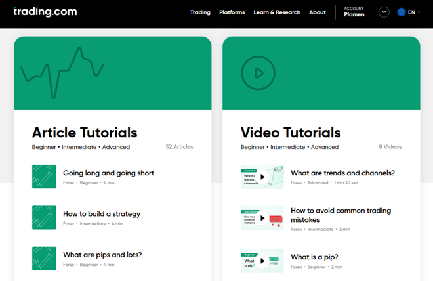
Task: Expand the account dropdown chevron
Action: (384, 12)
